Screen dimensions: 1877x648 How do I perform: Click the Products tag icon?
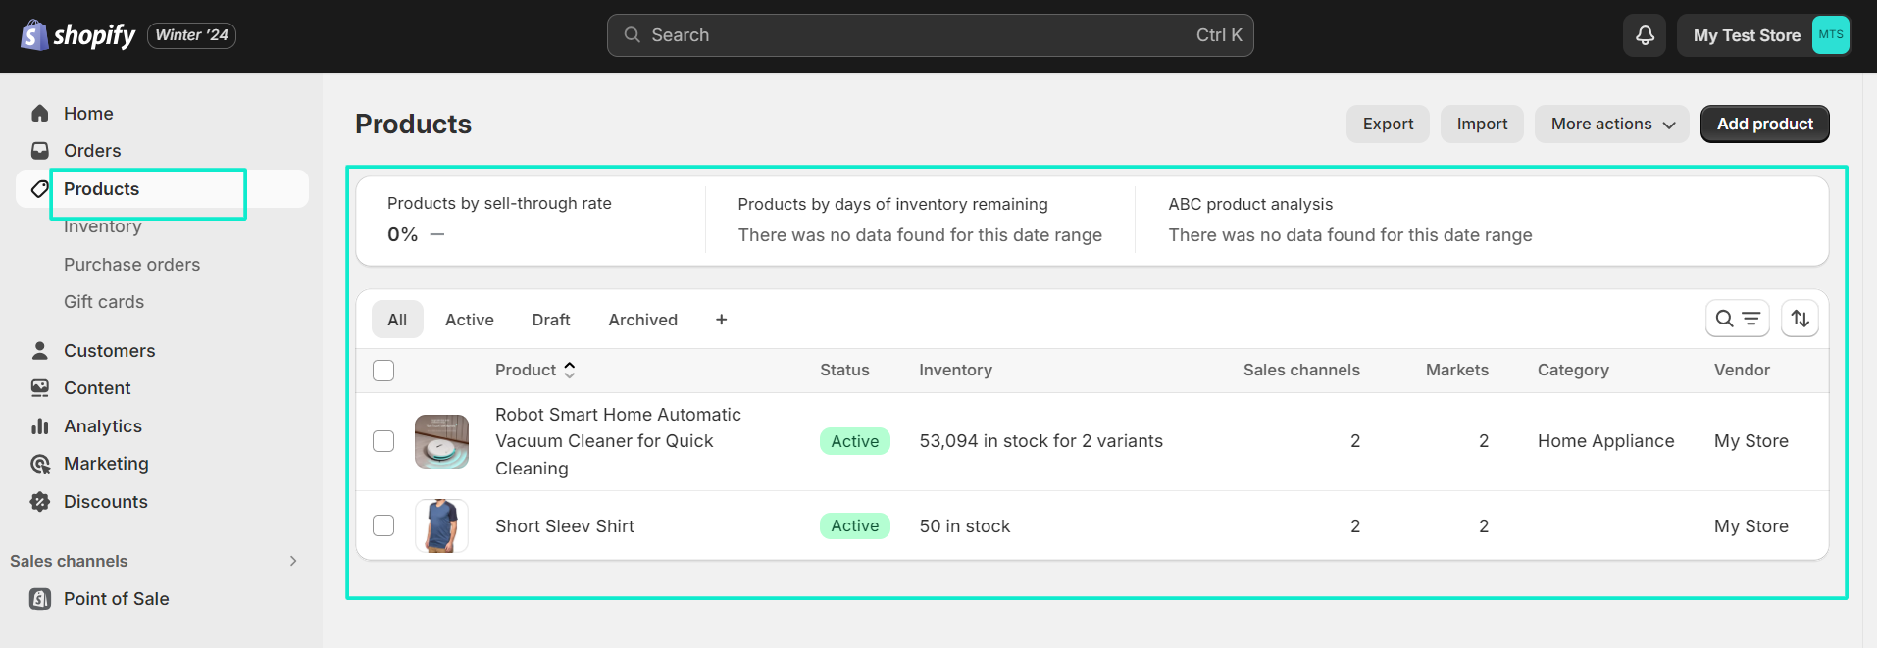coord(40,188)
